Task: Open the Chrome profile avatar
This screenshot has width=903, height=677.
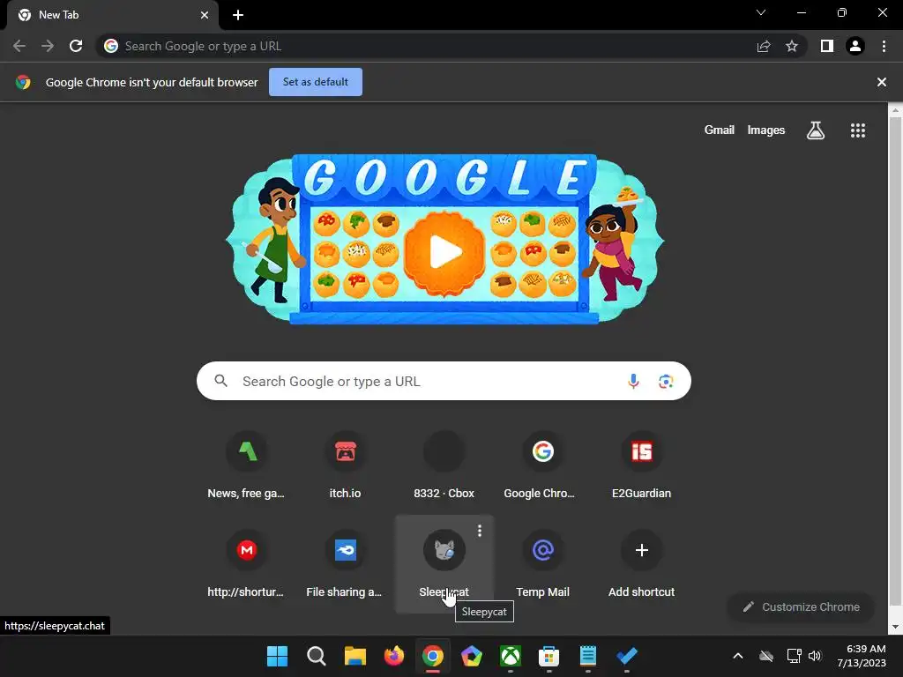Action: 855,46
